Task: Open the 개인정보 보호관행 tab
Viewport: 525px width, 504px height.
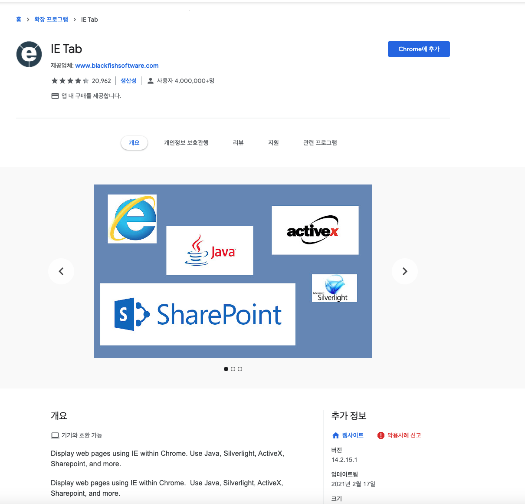Action: click(186, 143)
